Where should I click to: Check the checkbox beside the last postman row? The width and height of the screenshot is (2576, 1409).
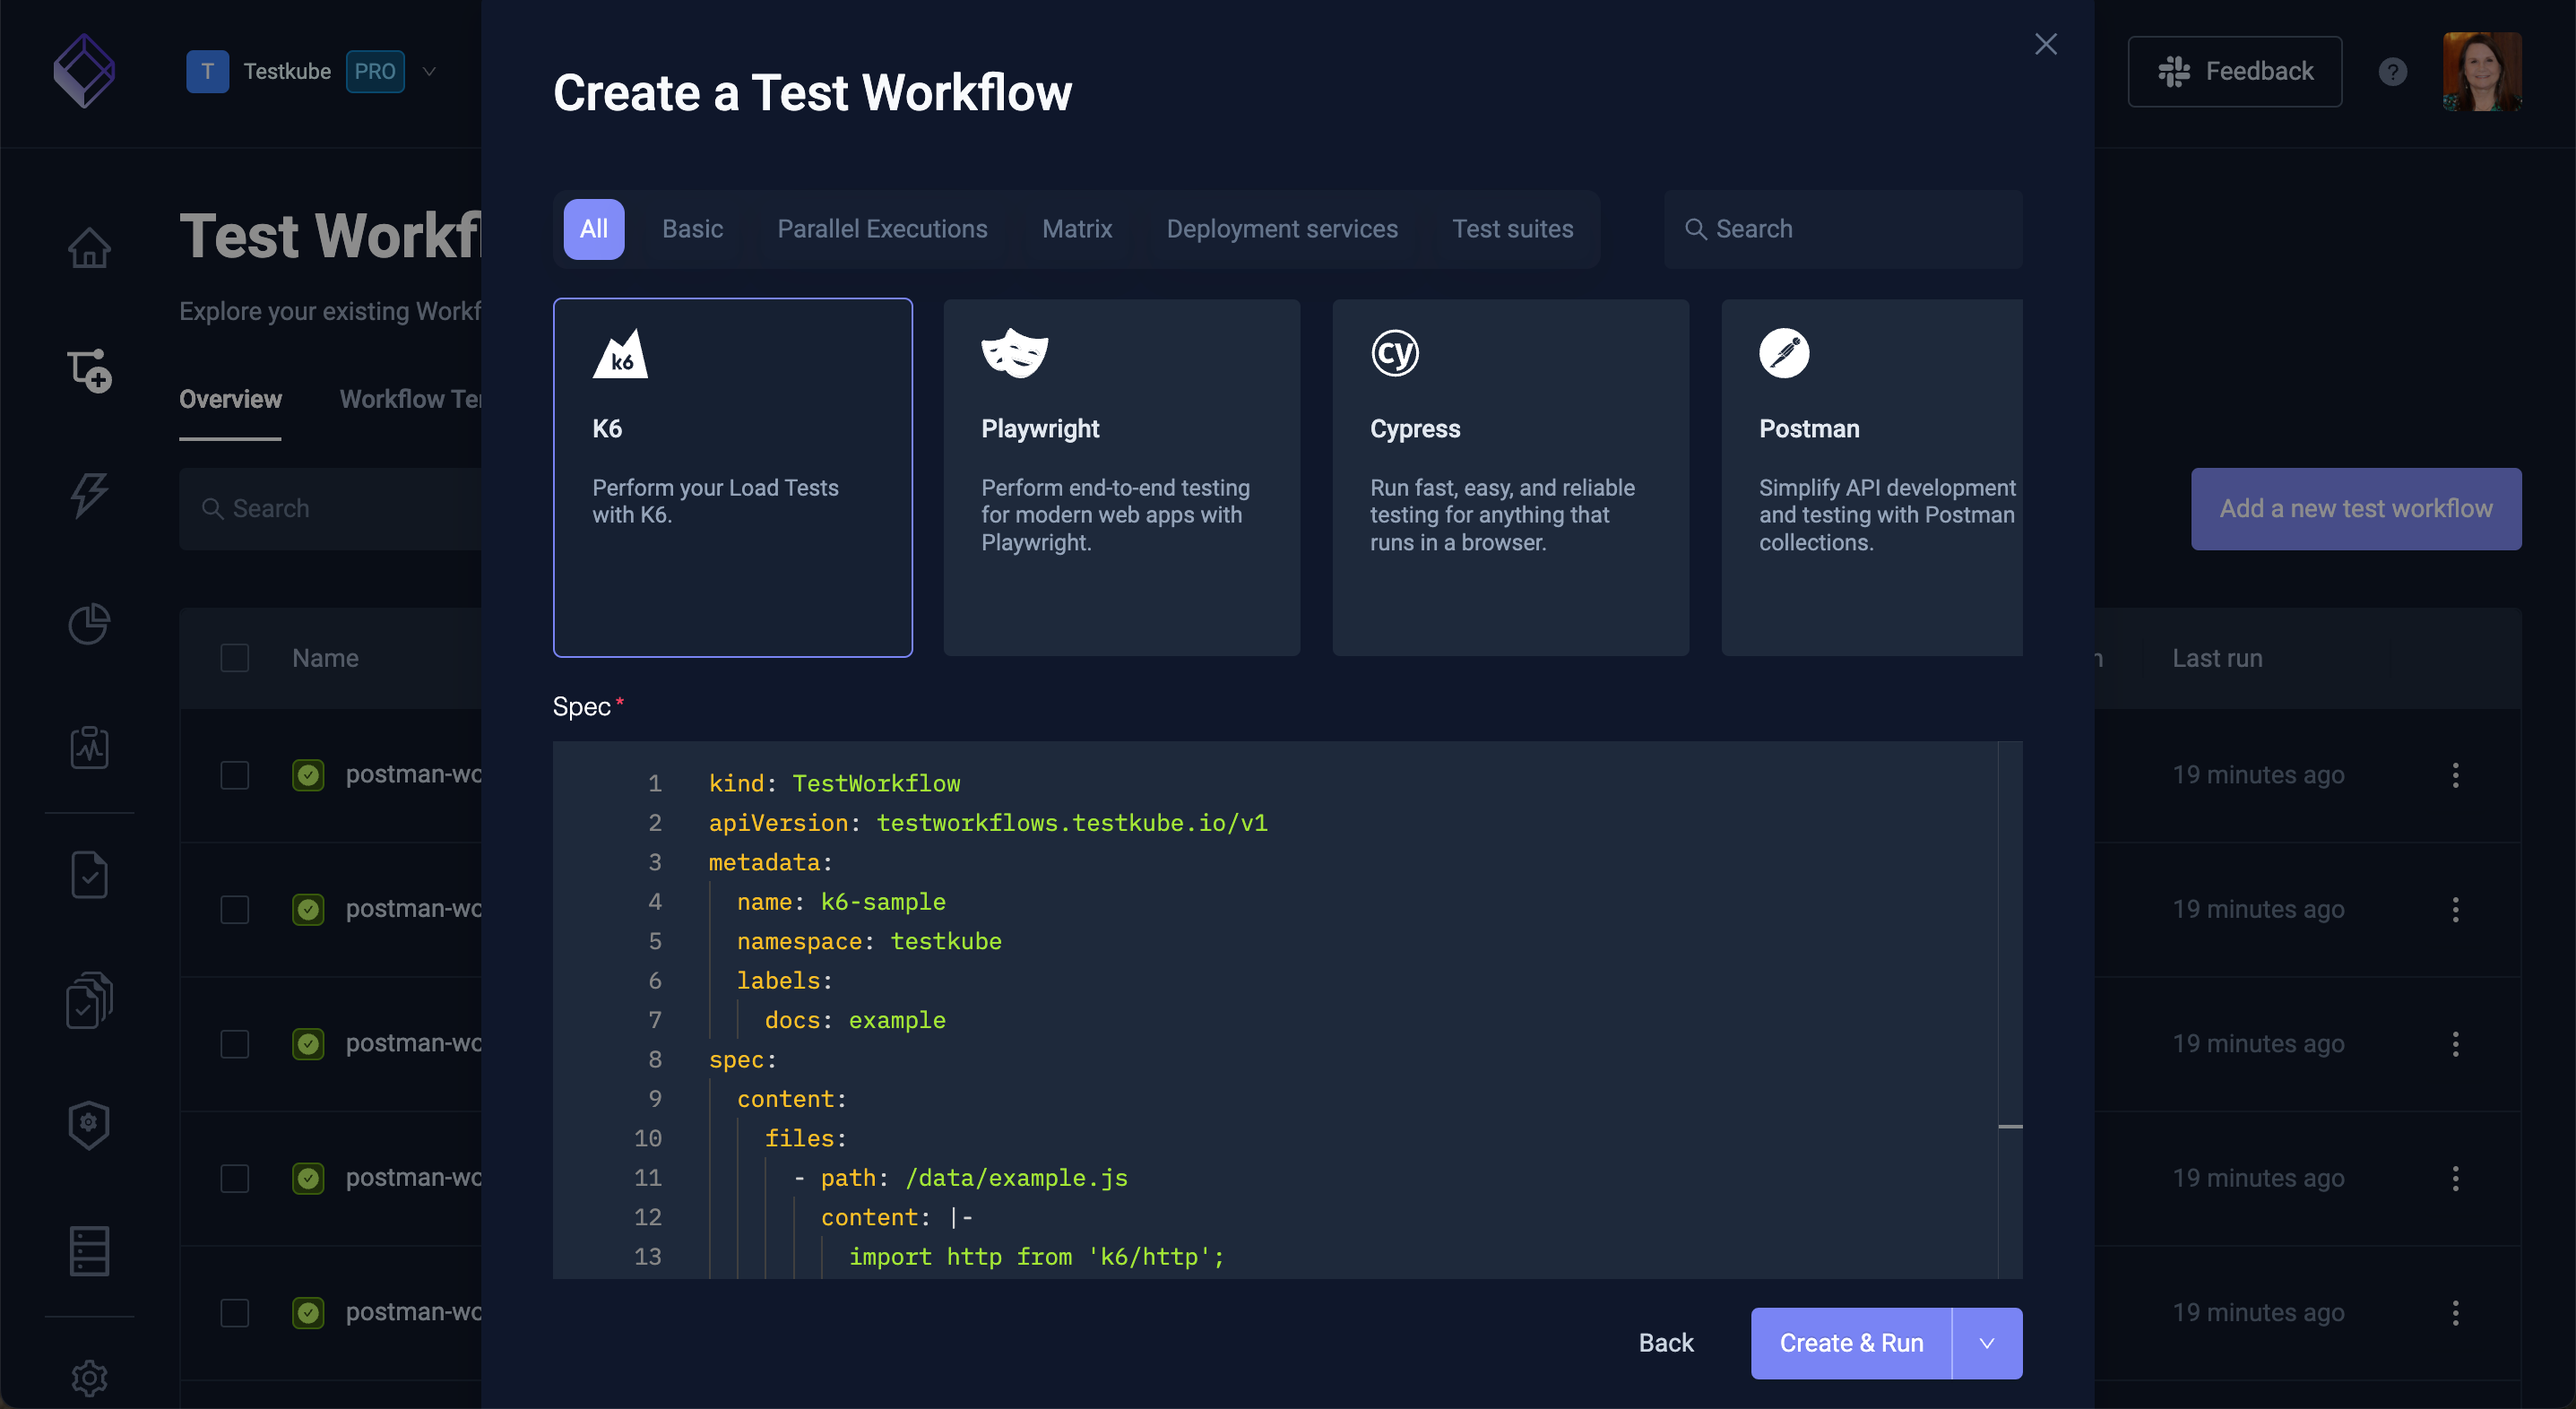click(x=235, y=1313)
